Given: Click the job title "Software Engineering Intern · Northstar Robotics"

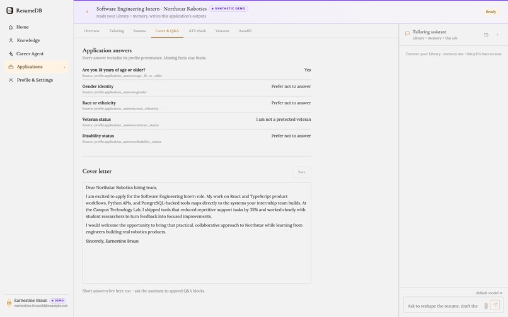Looking at the screenshot, I should point(151,9).
